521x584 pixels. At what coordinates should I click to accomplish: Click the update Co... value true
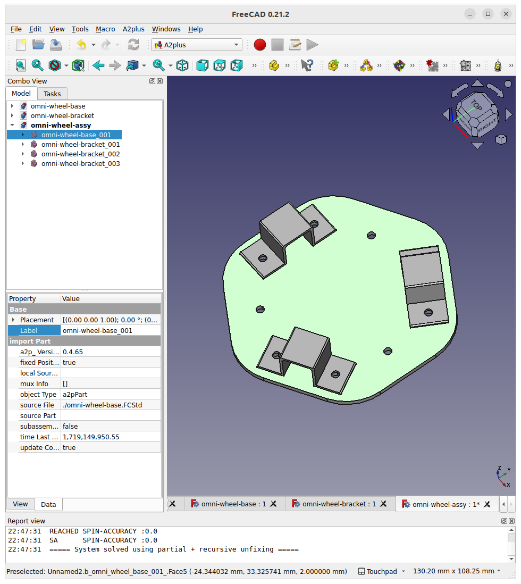pos(111,447)
